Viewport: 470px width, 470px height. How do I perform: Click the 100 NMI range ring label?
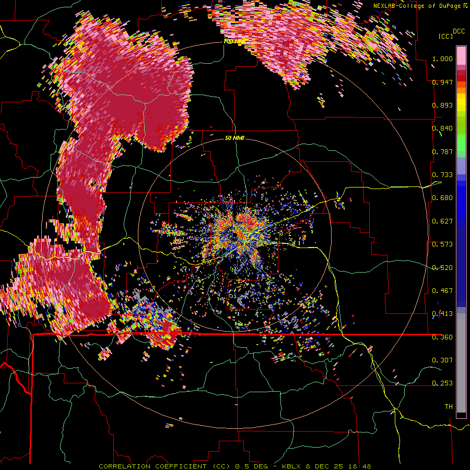(x=234, y=41)
